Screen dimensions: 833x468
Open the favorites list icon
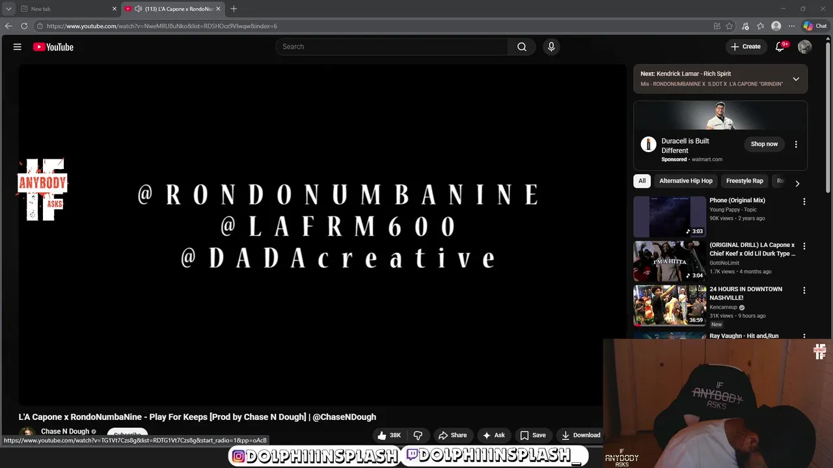[761, 26]
